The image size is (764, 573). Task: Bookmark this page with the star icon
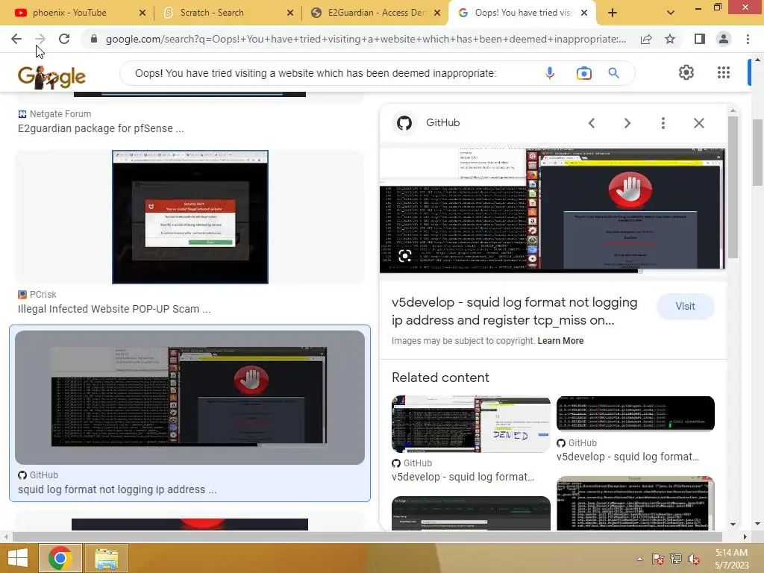pyautogui.click(x=670, y=39)
